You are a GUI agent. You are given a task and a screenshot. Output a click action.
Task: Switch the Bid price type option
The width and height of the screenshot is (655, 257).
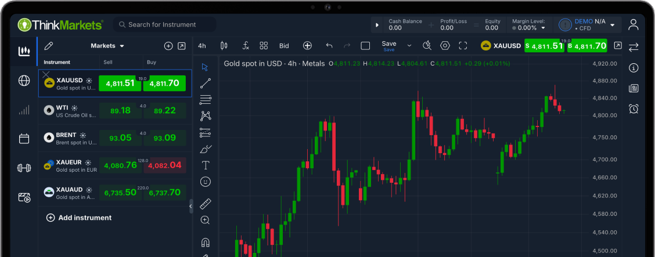pos(284,46)
